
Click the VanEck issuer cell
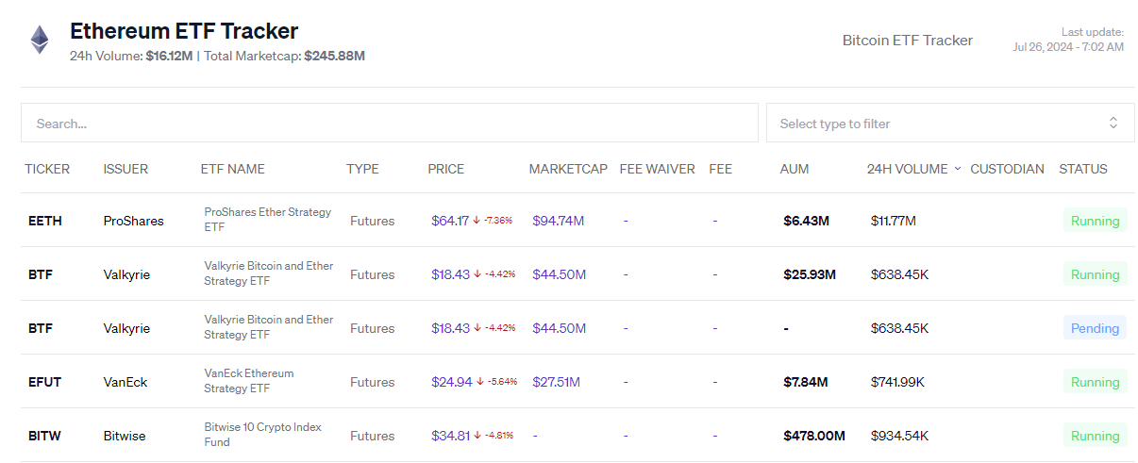tap(126, 382)
